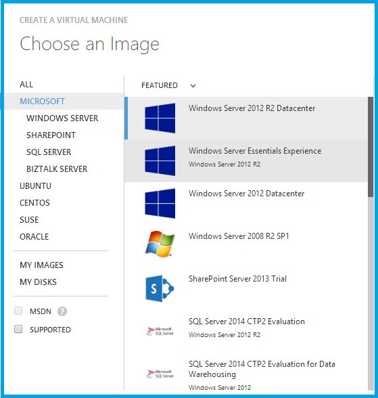Select the SHAREPOINT subcategory
Image resolution: width=378 pixels, height=398 pixels.
[x=51, y=135]
